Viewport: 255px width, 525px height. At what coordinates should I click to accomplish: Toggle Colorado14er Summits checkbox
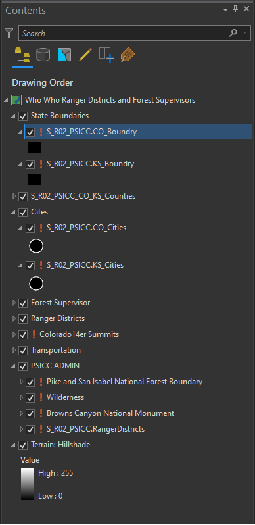pyautogui.click(x=23, y=334)
